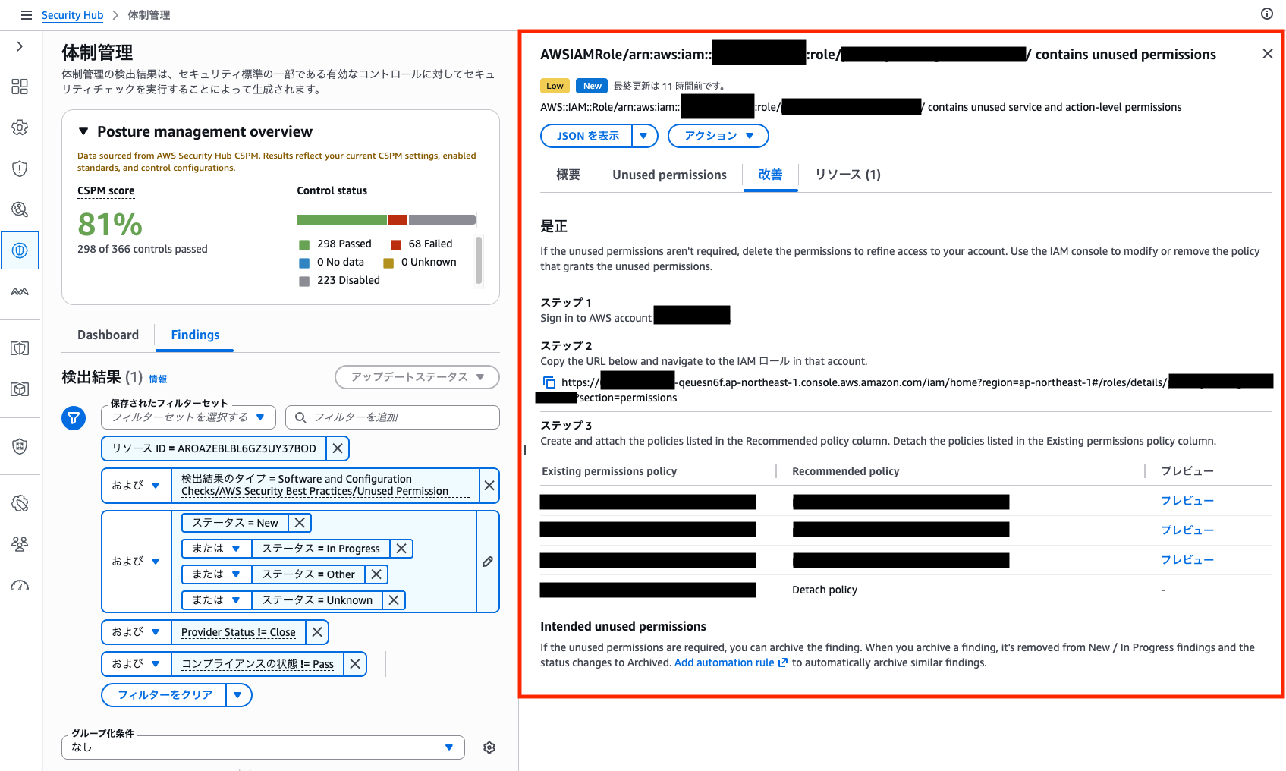The image size is (1286, 771).
Task: Remove the Provider Status != Close filter
Action: pyautogui.click(x=317, y=632)
